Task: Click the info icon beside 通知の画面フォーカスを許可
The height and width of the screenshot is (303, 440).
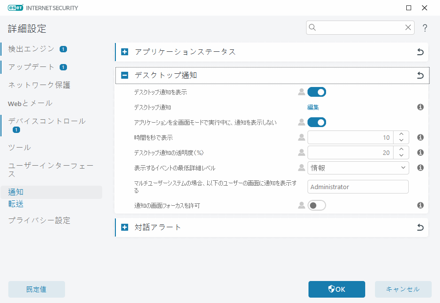Action: 420,205
